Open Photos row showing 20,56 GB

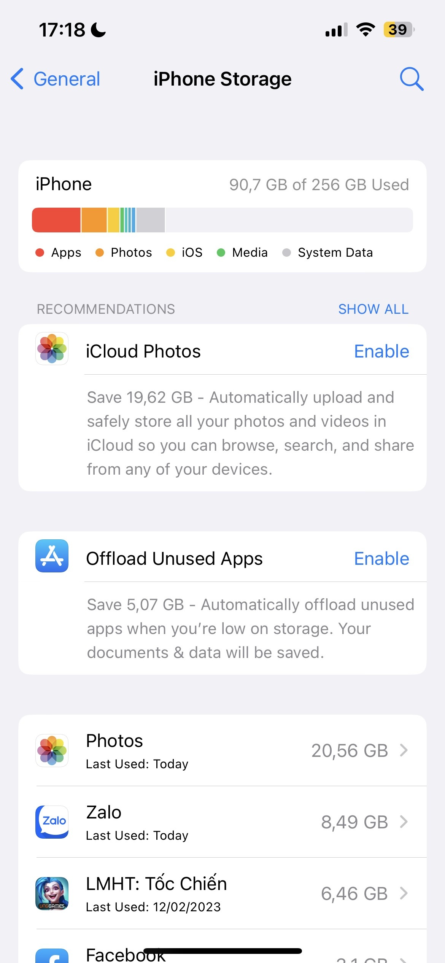(222, 750)
